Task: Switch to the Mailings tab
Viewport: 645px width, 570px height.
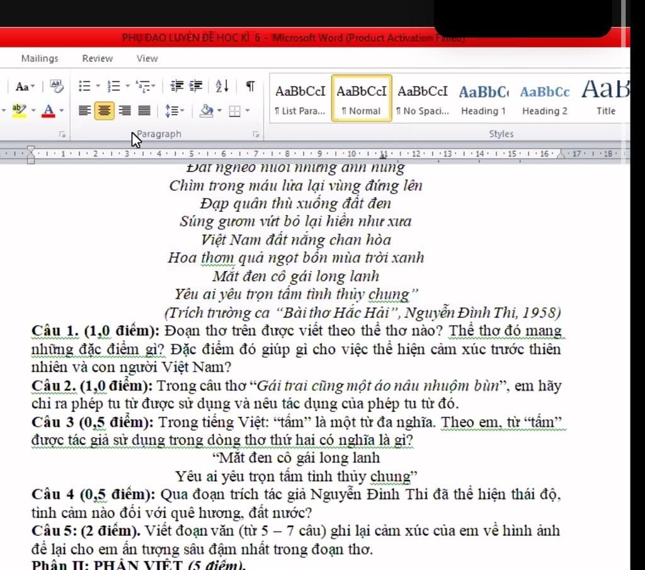Action: [40, 59]
